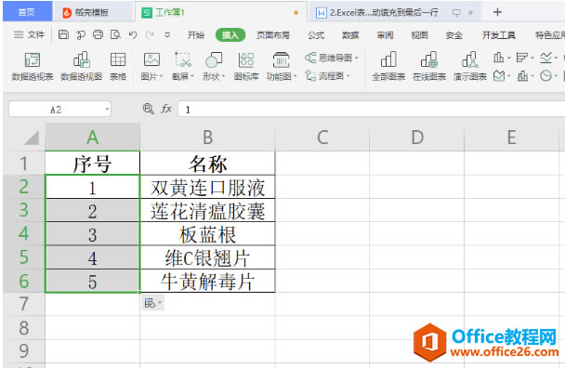
Task: Click the fx insert function button
Action: point(166,109)
